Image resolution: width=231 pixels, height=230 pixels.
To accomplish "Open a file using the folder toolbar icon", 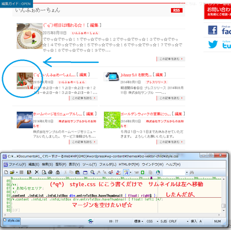I will 12,172.
